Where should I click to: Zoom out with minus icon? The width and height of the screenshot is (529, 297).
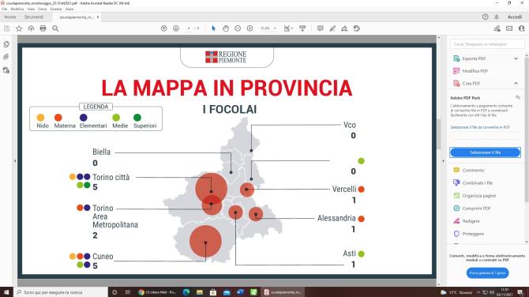[238, 28]
